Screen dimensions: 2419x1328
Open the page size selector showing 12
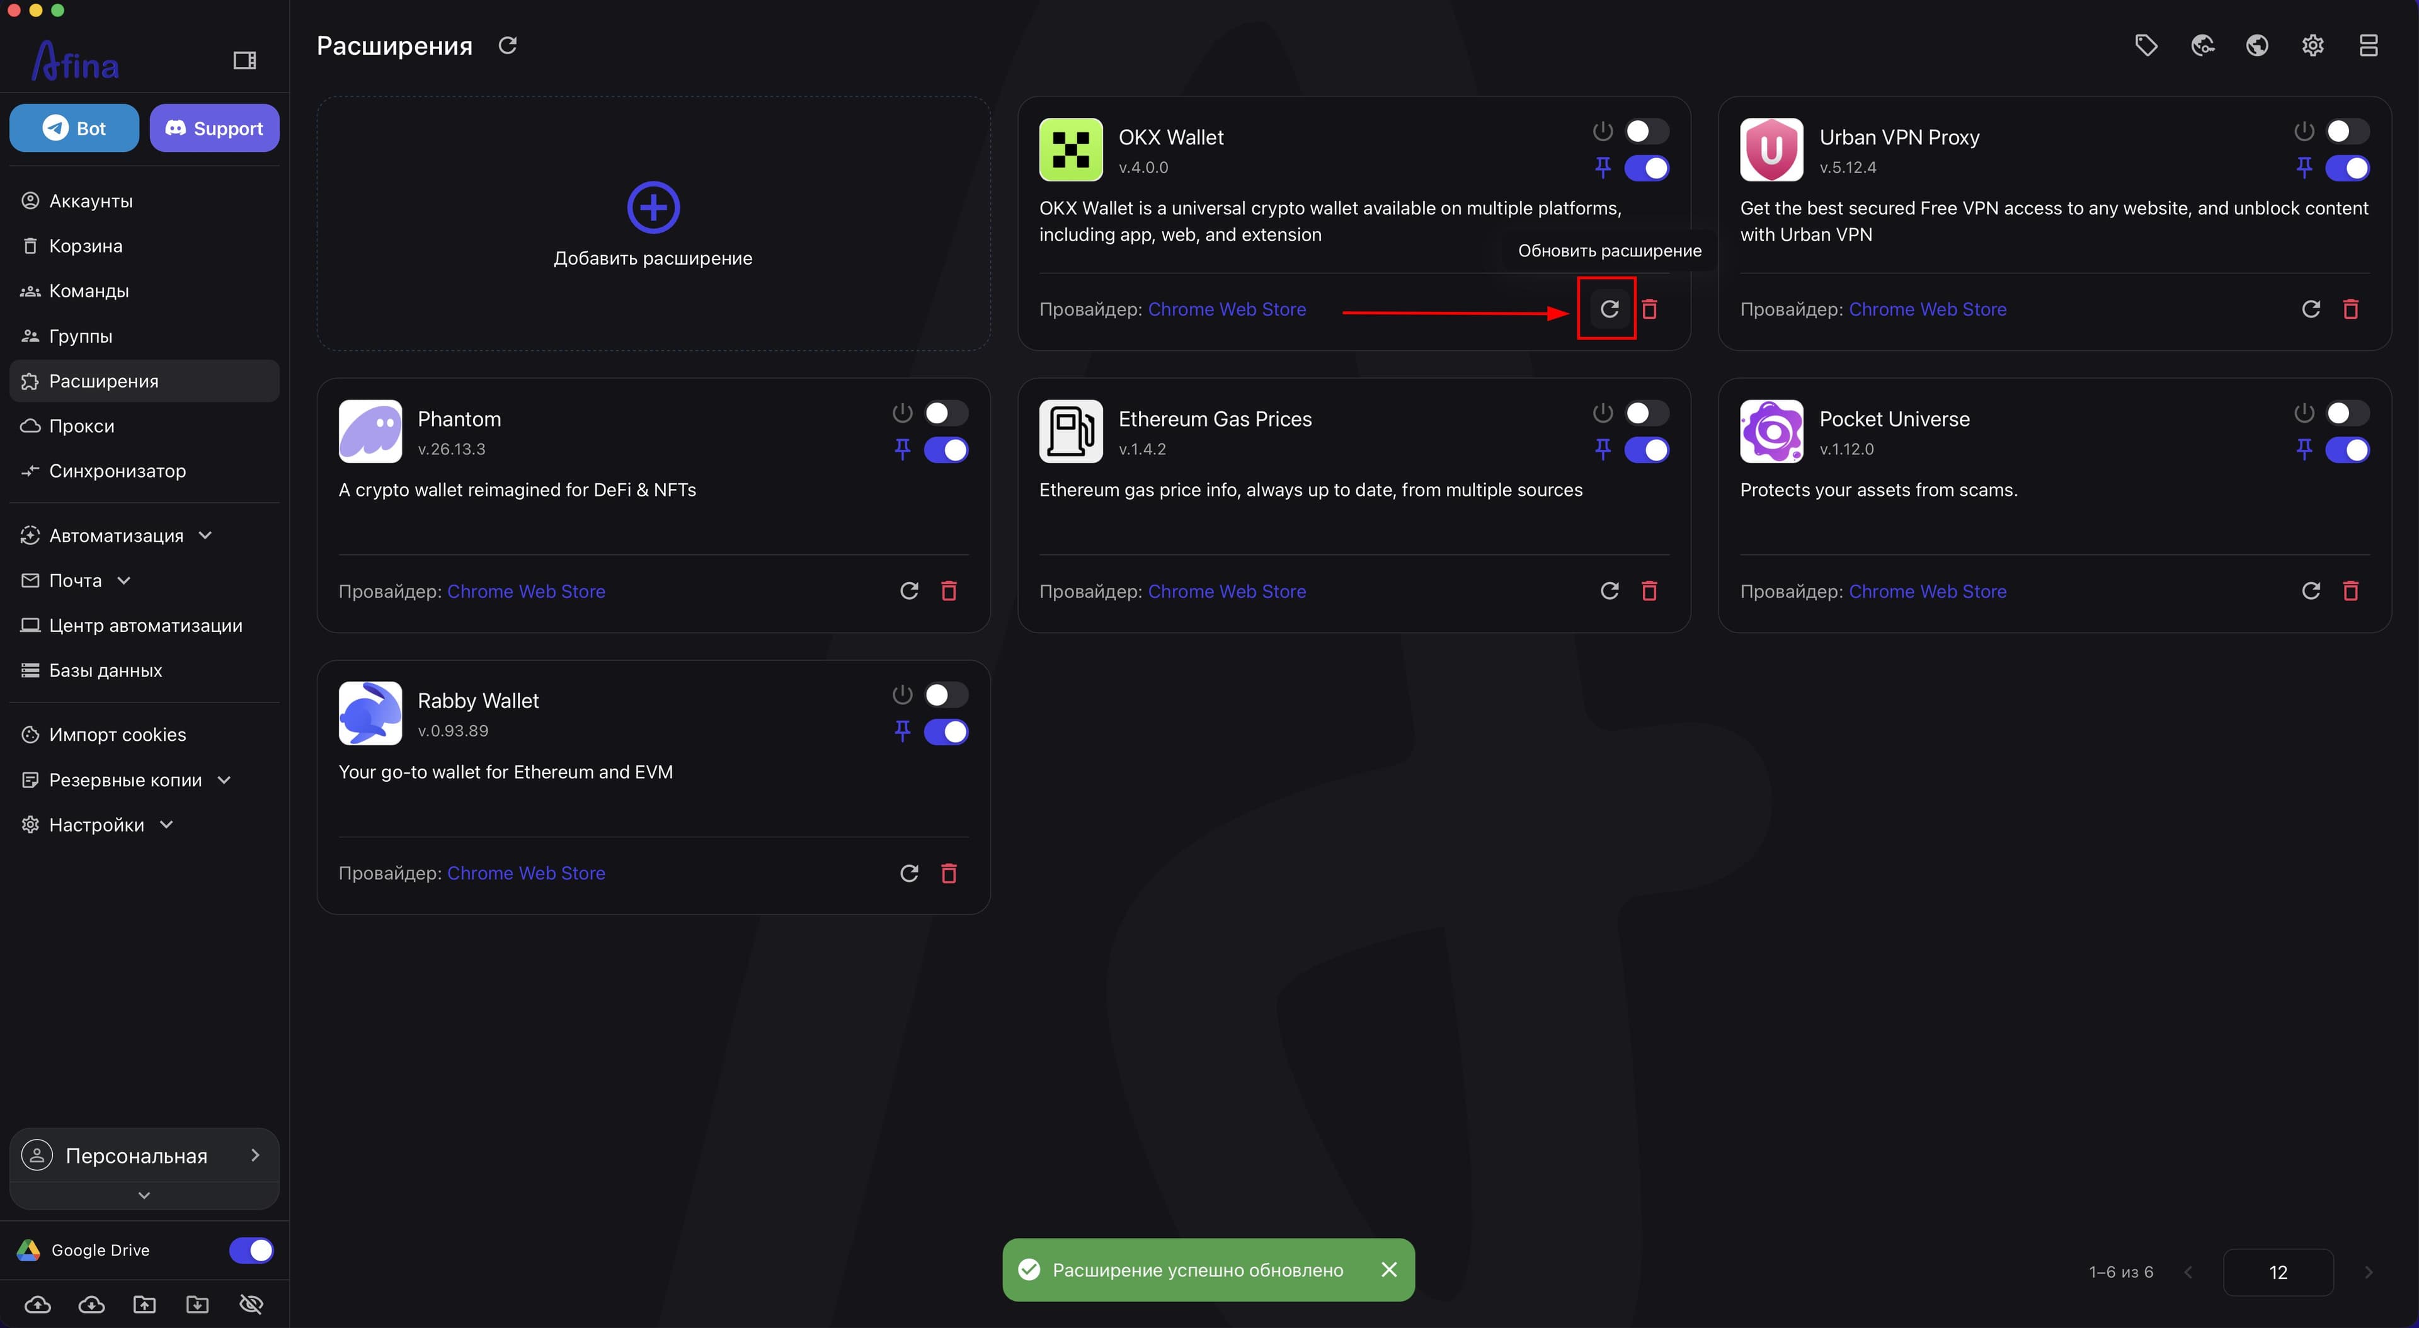pos(2278,1272)
